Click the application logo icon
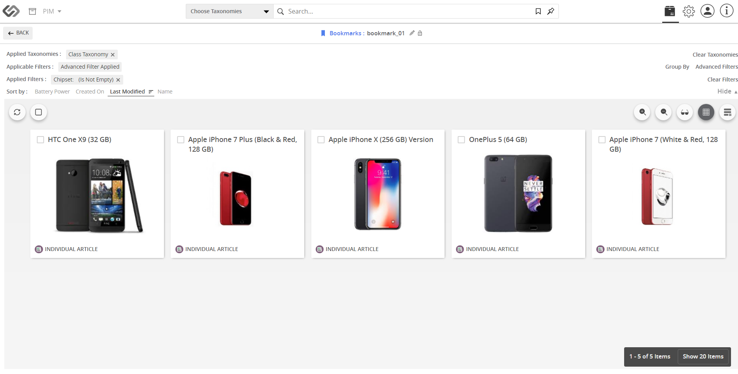Image resolution: width=738 pixels, height=374 pixels. pyautogui.click(x=11, y=11)
